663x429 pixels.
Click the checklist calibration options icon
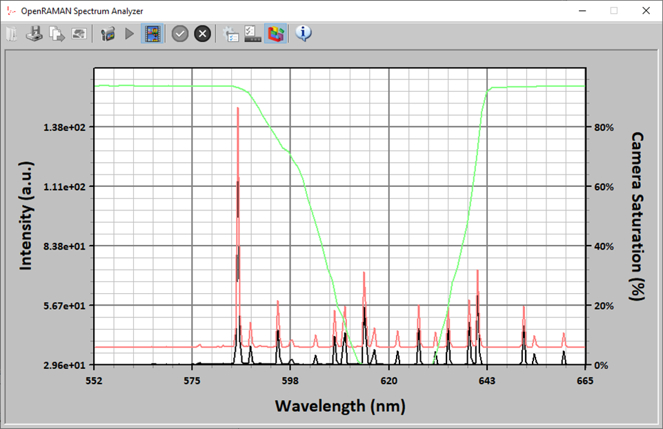[253, 34]
